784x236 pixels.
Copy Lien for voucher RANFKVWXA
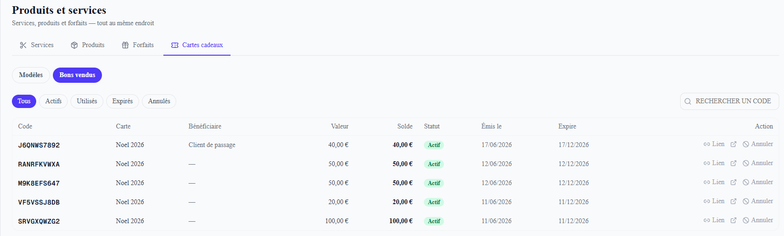point(714,163)
